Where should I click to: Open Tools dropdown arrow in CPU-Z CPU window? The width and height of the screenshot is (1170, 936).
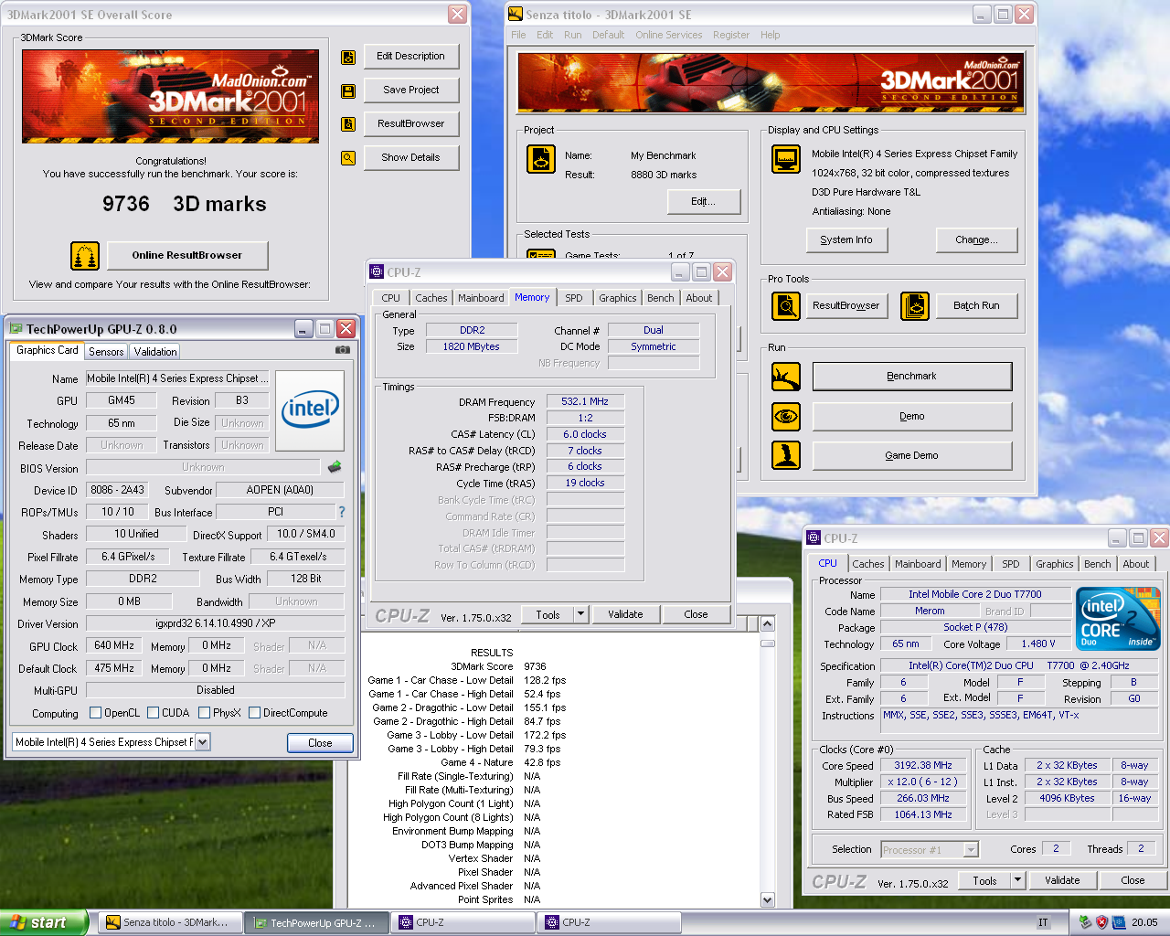coord(1017,880)
